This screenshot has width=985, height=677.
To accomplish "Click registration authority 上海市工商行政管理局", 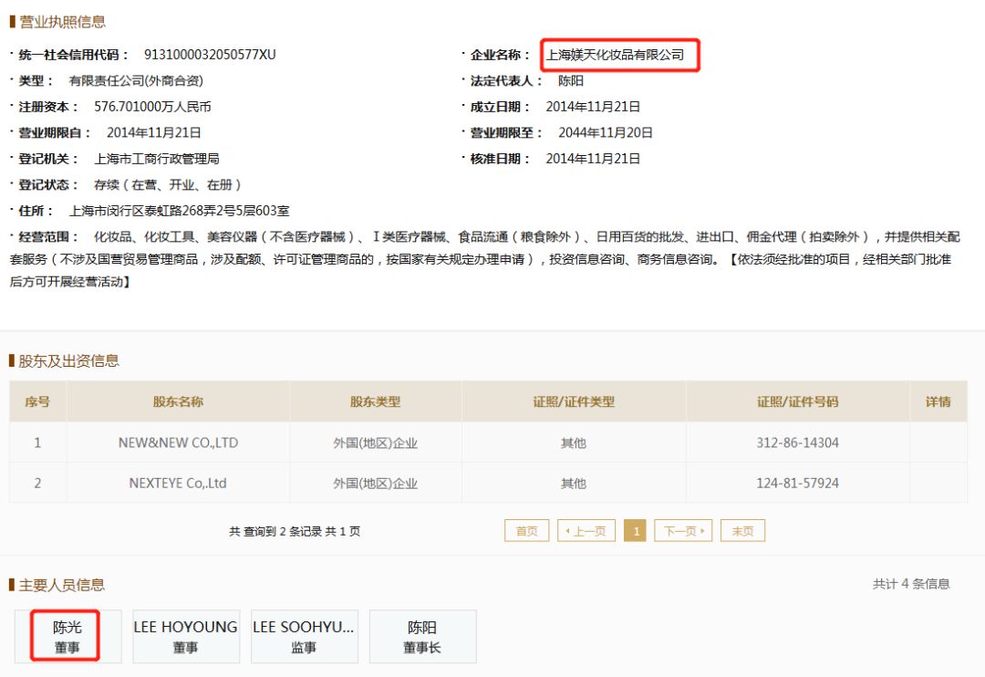I will [157, 159].
